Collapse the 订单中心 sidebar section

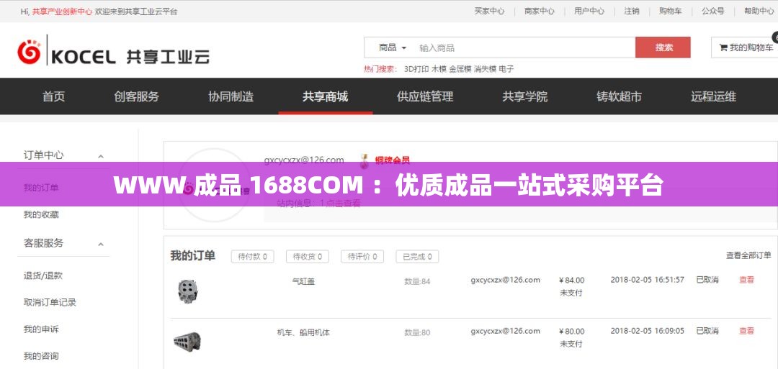point(101,156)
